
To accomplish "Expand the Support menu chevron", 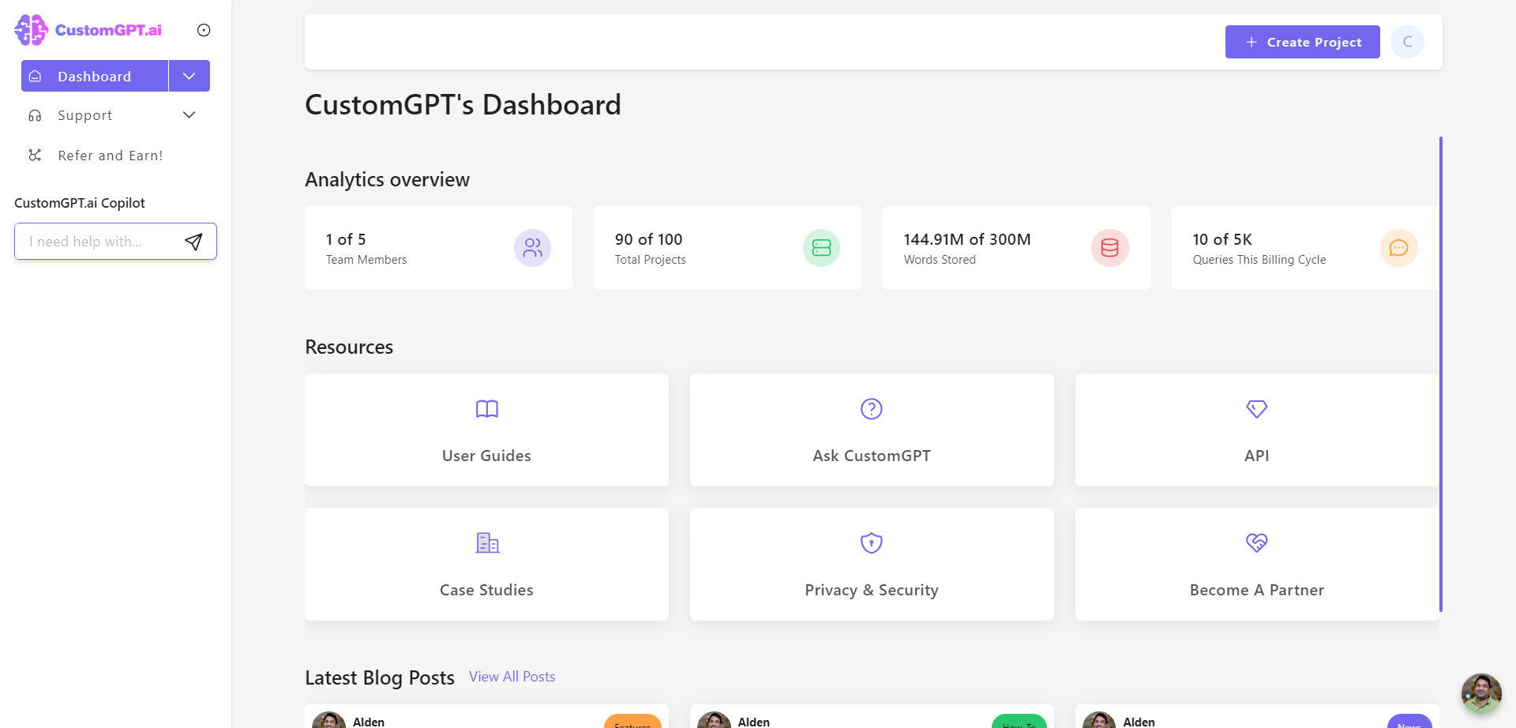I will pyautogui.click(x=189, y=115).
